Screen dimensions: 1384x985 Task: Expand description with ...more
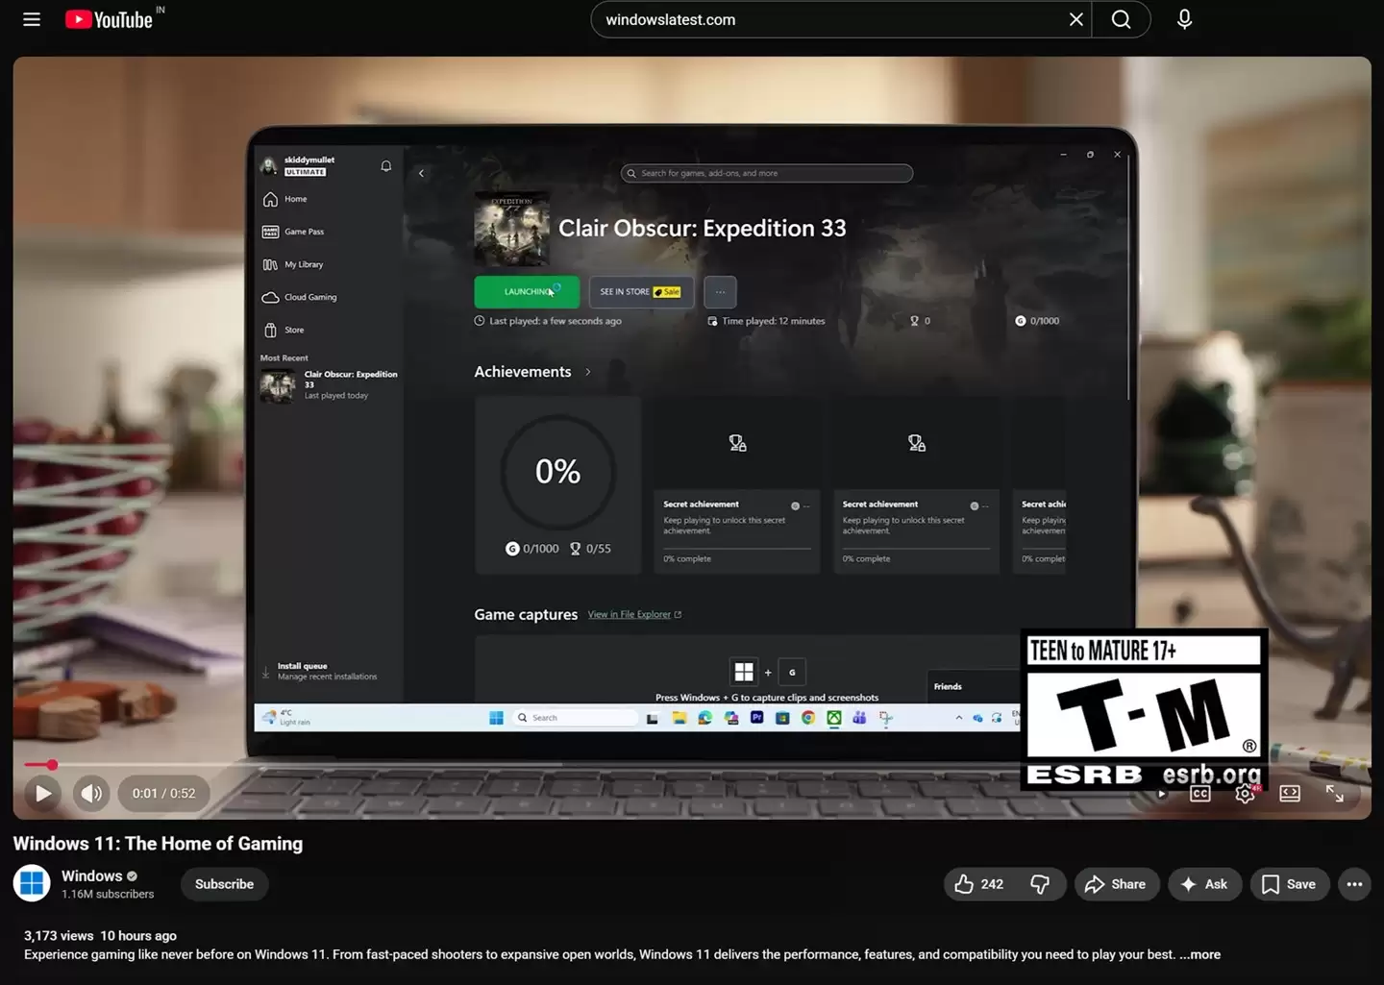pyautogui.click(x=1201, y=954)
